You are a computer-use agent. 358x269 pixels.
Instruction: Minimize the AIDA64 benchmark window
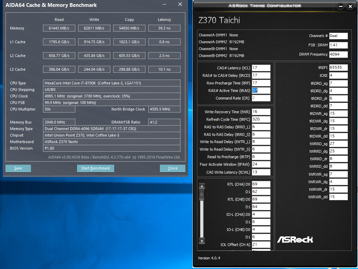(x=164, y=4)
